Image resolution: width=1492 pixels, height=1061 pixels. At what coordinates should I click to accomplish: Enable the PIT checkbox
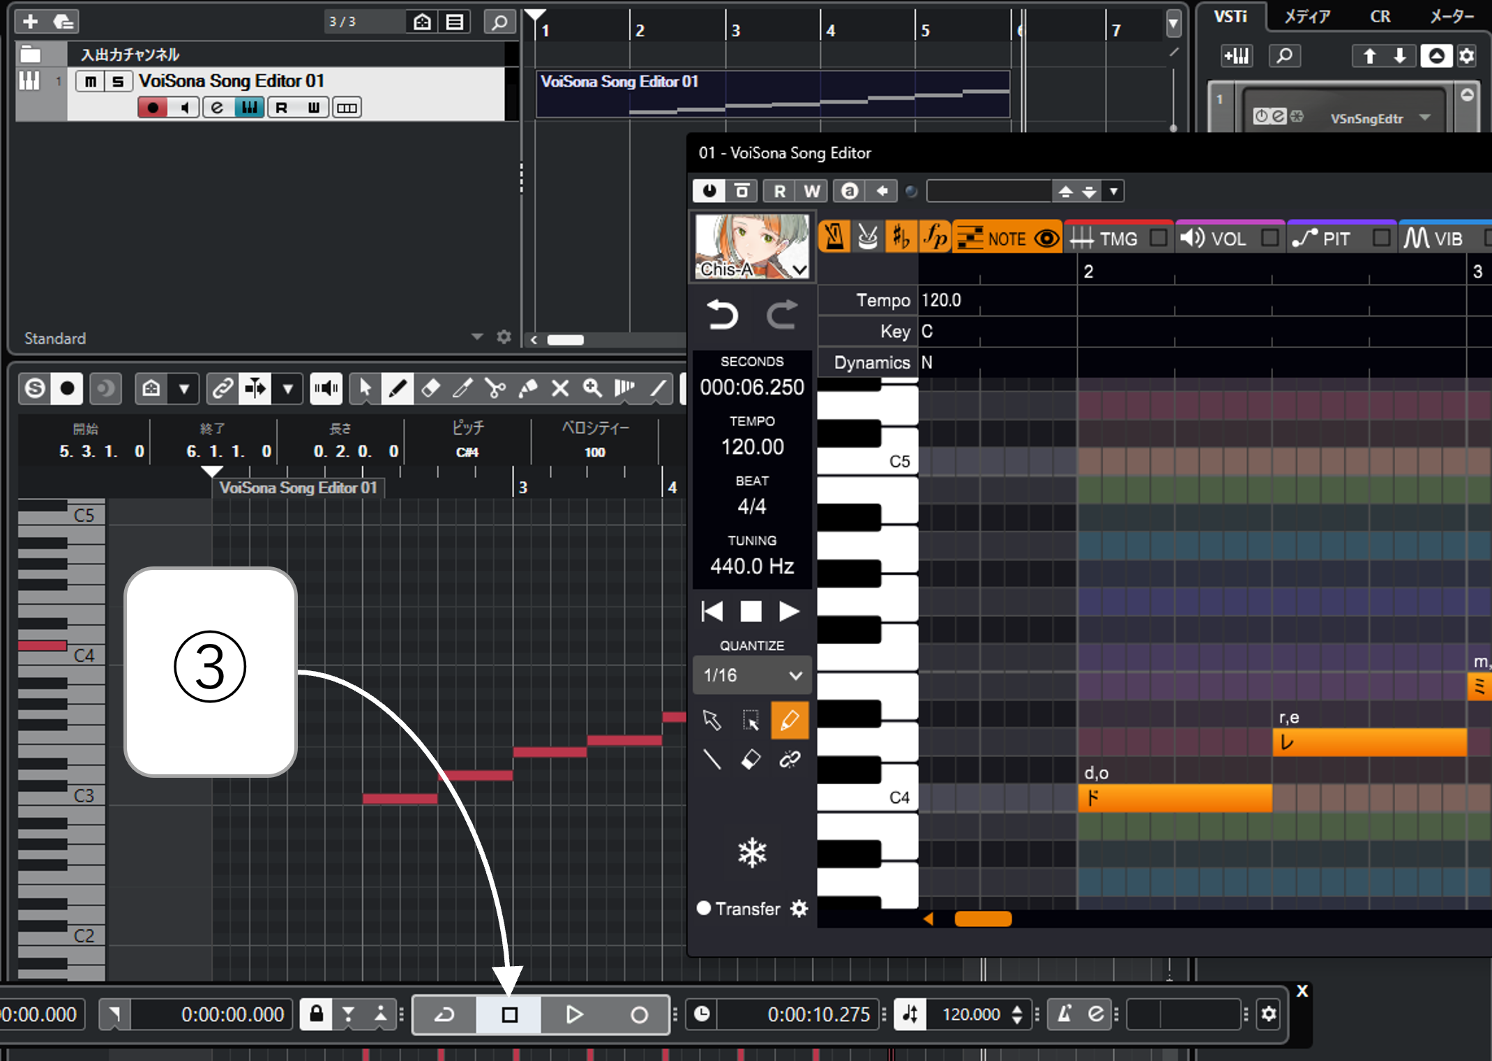pos(1381,238)
